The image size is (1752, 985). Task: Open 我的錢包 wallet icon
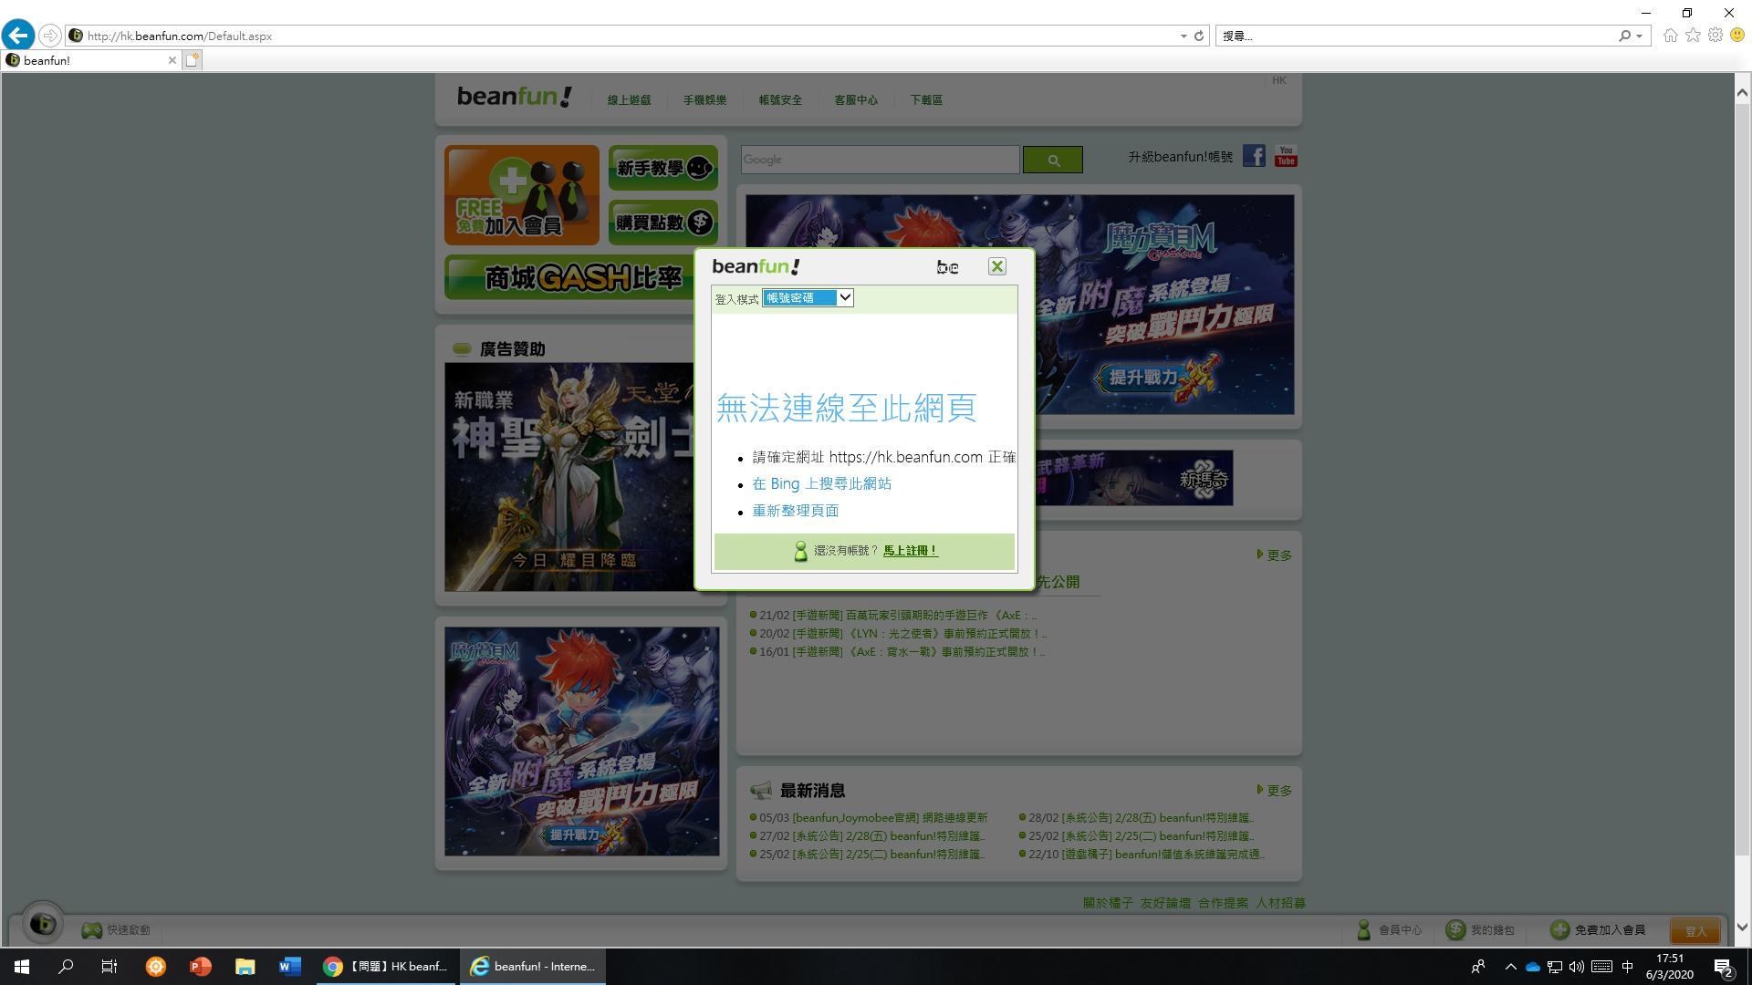(1455, 929)
